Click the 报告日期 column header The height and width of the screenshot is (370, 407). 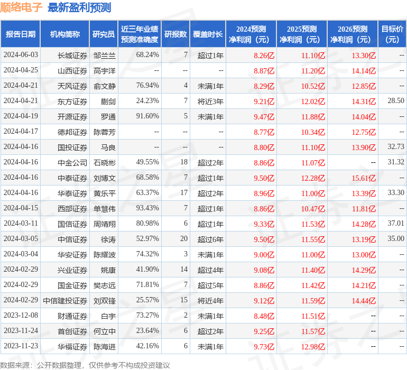pyautogui.click(x=20, y=34)
